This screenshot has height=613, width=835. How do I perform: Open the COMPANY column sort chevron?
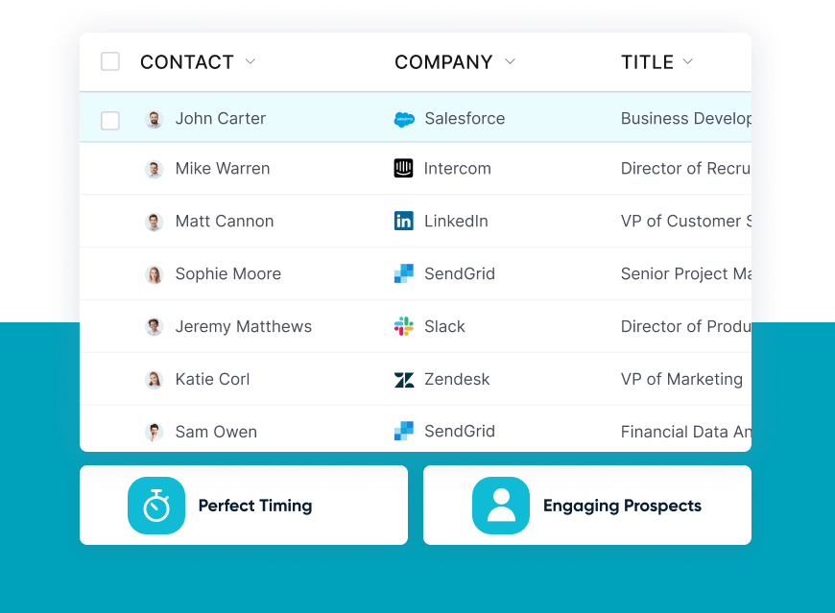tap(510, 61)
